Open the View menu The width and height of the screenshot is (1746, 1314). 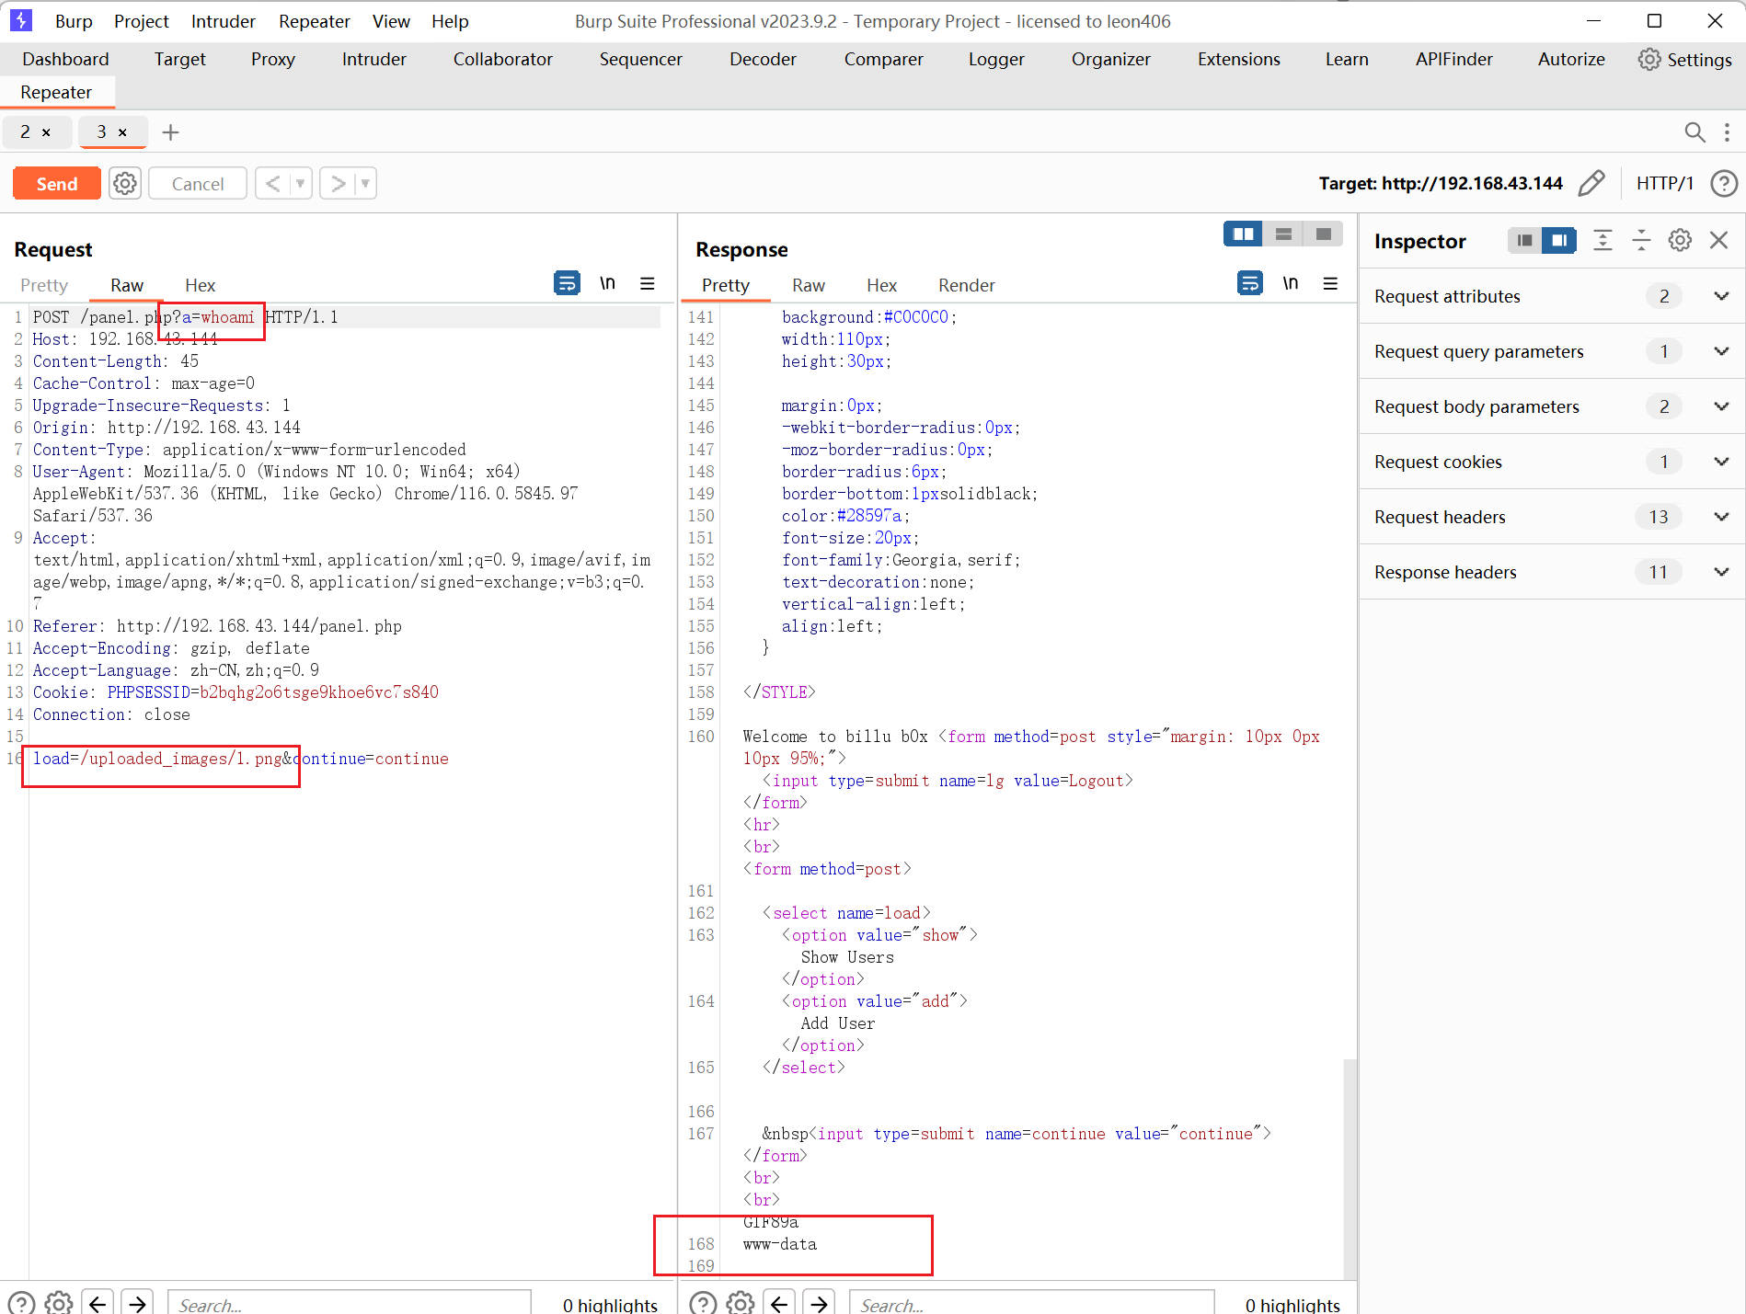click(391, 21)
